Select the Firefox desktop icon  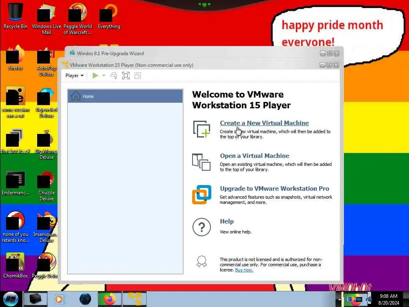pyautogui.click(x=16, y=58)
